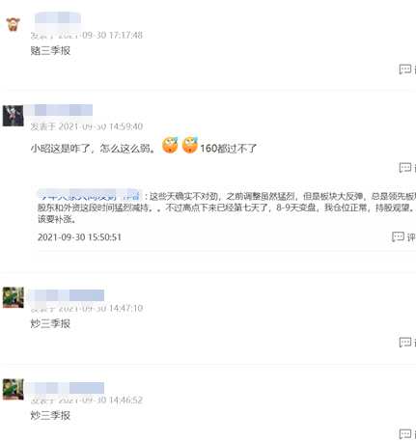Open blurred username above the 14:47:10 timestamp

coord(67,295)
